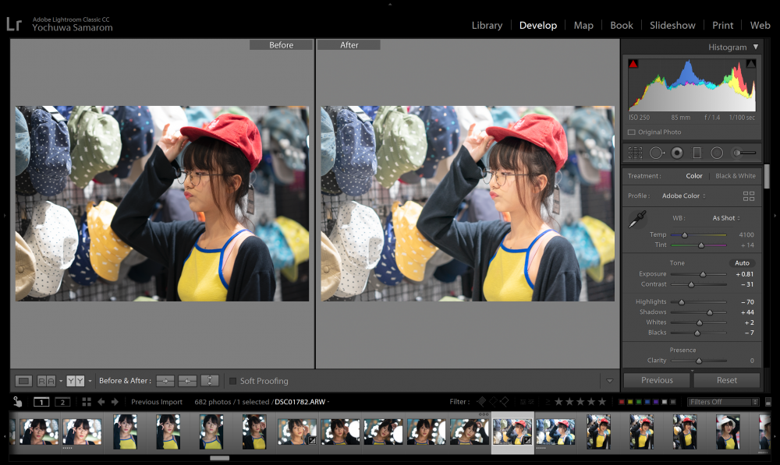Click the Previous button
This screenshot has height=465, width=780.
657,380
